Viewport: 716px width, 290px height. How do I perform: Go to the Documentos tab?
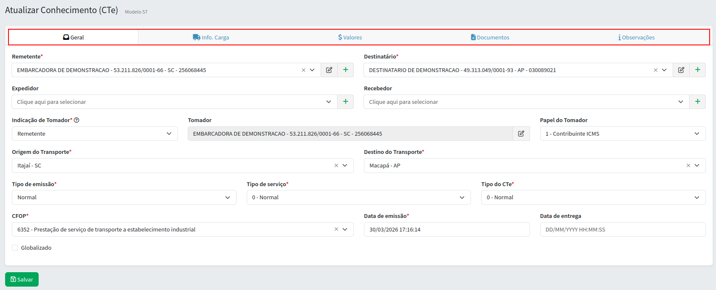point(490,37)
